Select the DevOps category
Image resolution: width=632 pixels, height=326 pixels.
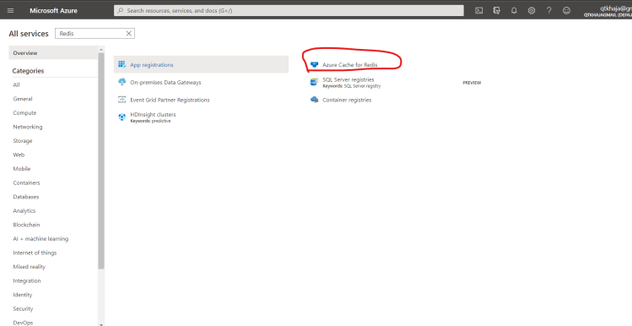23,323
